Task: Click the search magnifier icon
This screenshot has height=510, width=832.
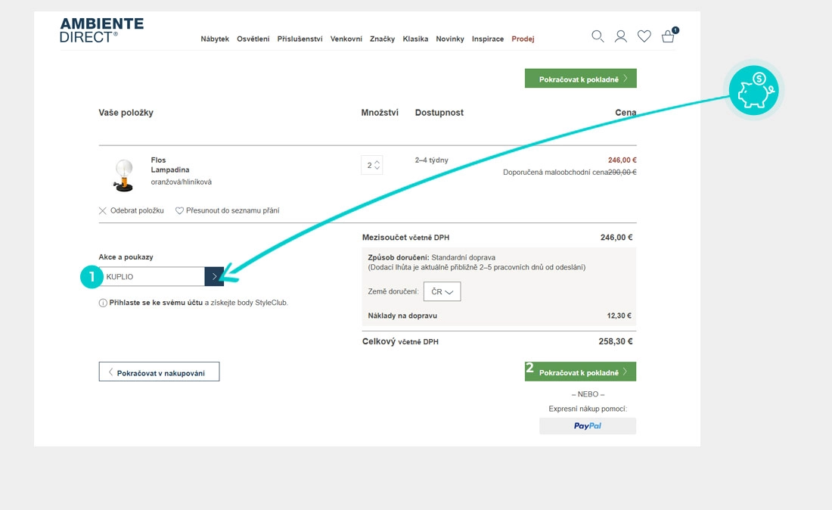Action: click(x=598, y=36)
